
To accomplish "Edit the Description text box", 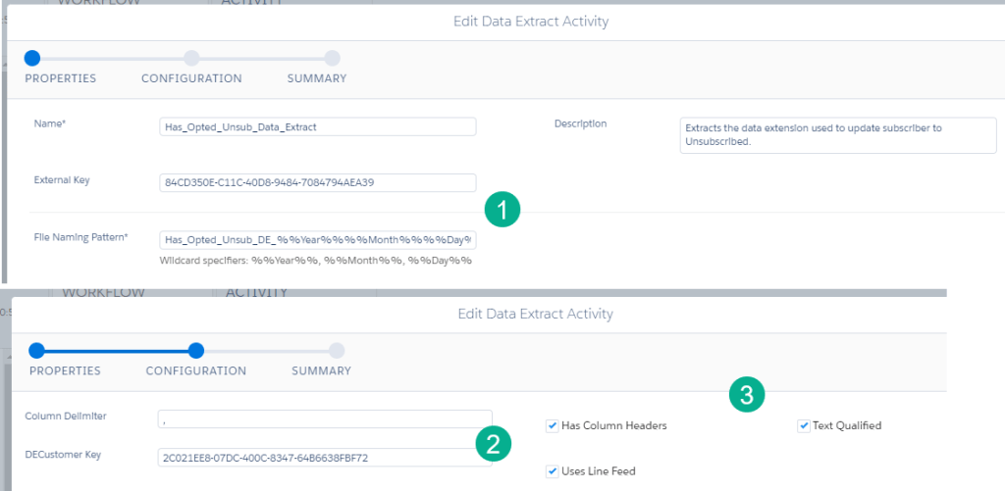I will click(837, 135).
